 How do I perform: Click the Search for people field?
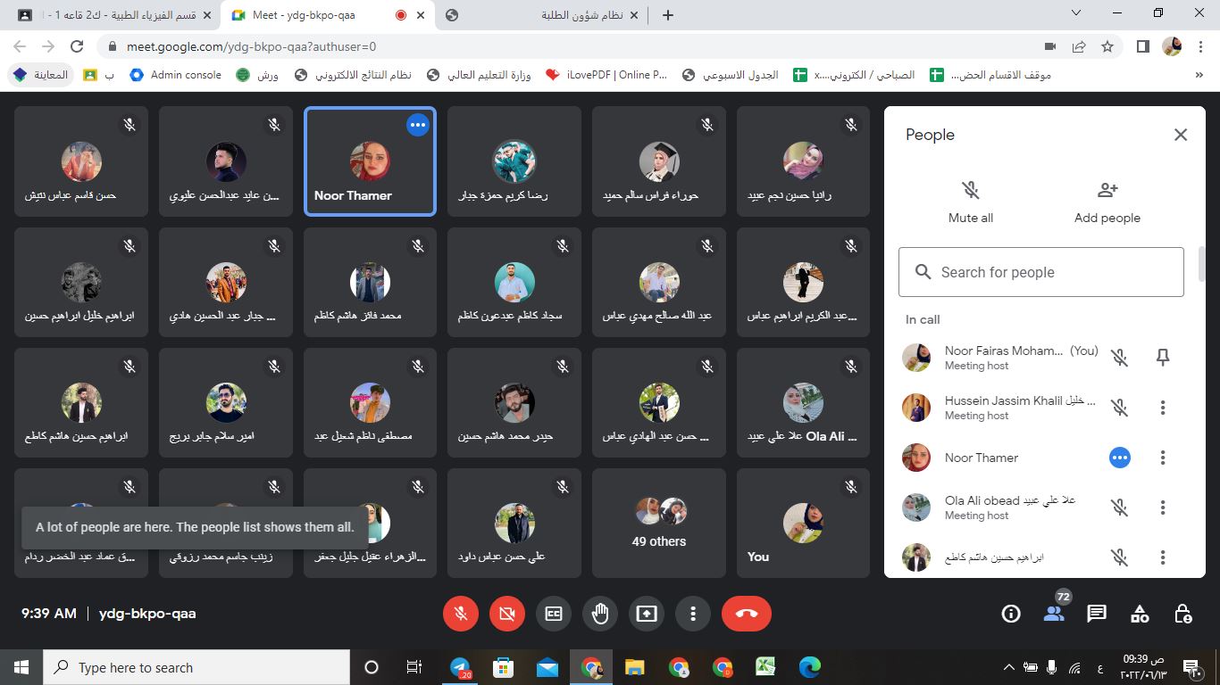1041,272
